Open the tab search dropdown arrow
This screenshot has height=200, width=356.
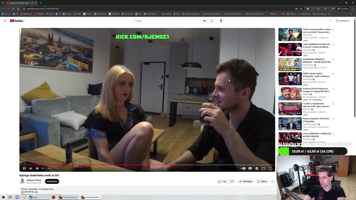click(3, 3)
